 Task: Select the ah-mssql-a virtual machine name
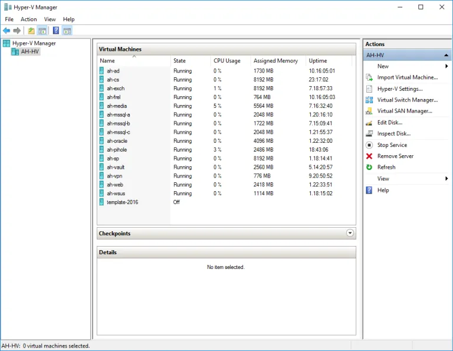pyautogui.click(x=119, y=114)
